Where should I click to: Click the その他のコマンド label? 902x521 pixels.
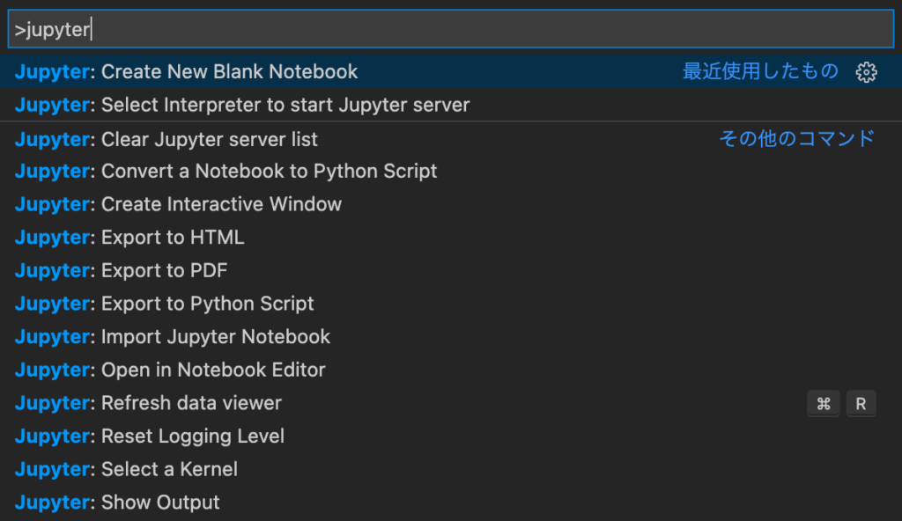796,138
